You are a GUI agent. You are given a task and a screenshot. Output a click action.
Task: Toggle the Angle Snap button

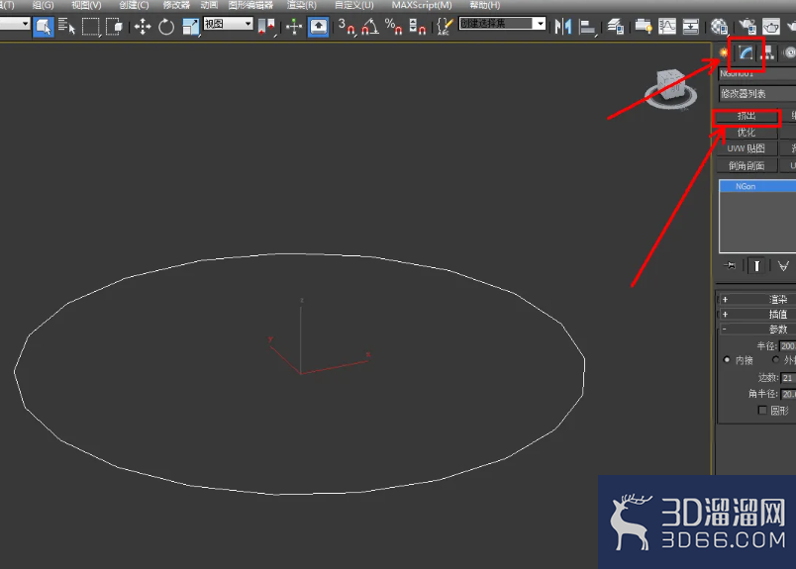pos(370,27)
